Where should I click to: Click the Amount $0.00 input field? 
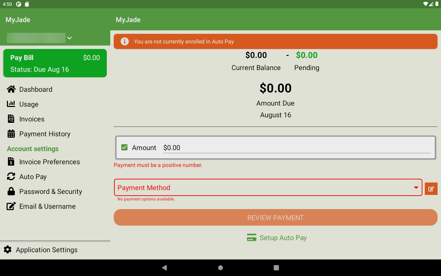click(297, 148)
